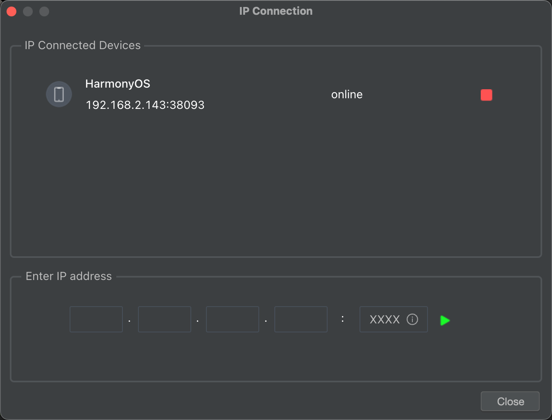Click the online status label
Image resolution: width=552 pixels, height=420 pixels.
[347, 95]
